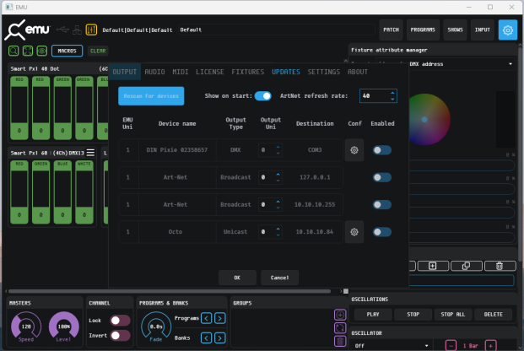Open the DMX address dropdown
Viewport: 524px width, 351px height.
[446, 64]
